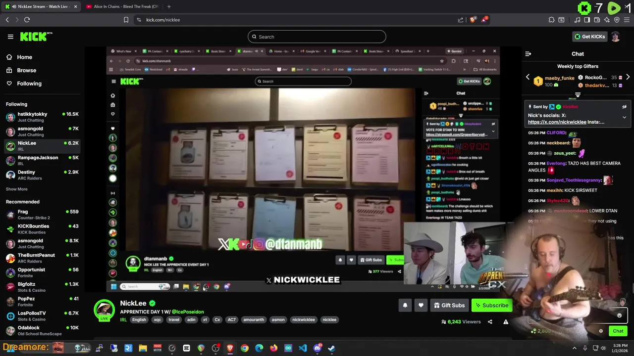
Task: Select RampageJackson followed channel
Action: point(42,161)
